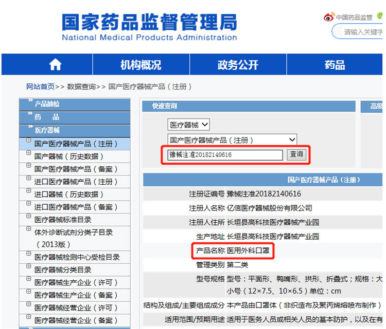Select 医疗器械生产企业(许可) in sidebar
Viewport: 386px width, 329px height.
pos(76,282)
